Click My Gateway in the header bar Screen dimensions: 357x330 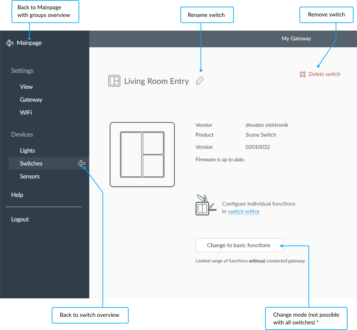tap(296, 39)
